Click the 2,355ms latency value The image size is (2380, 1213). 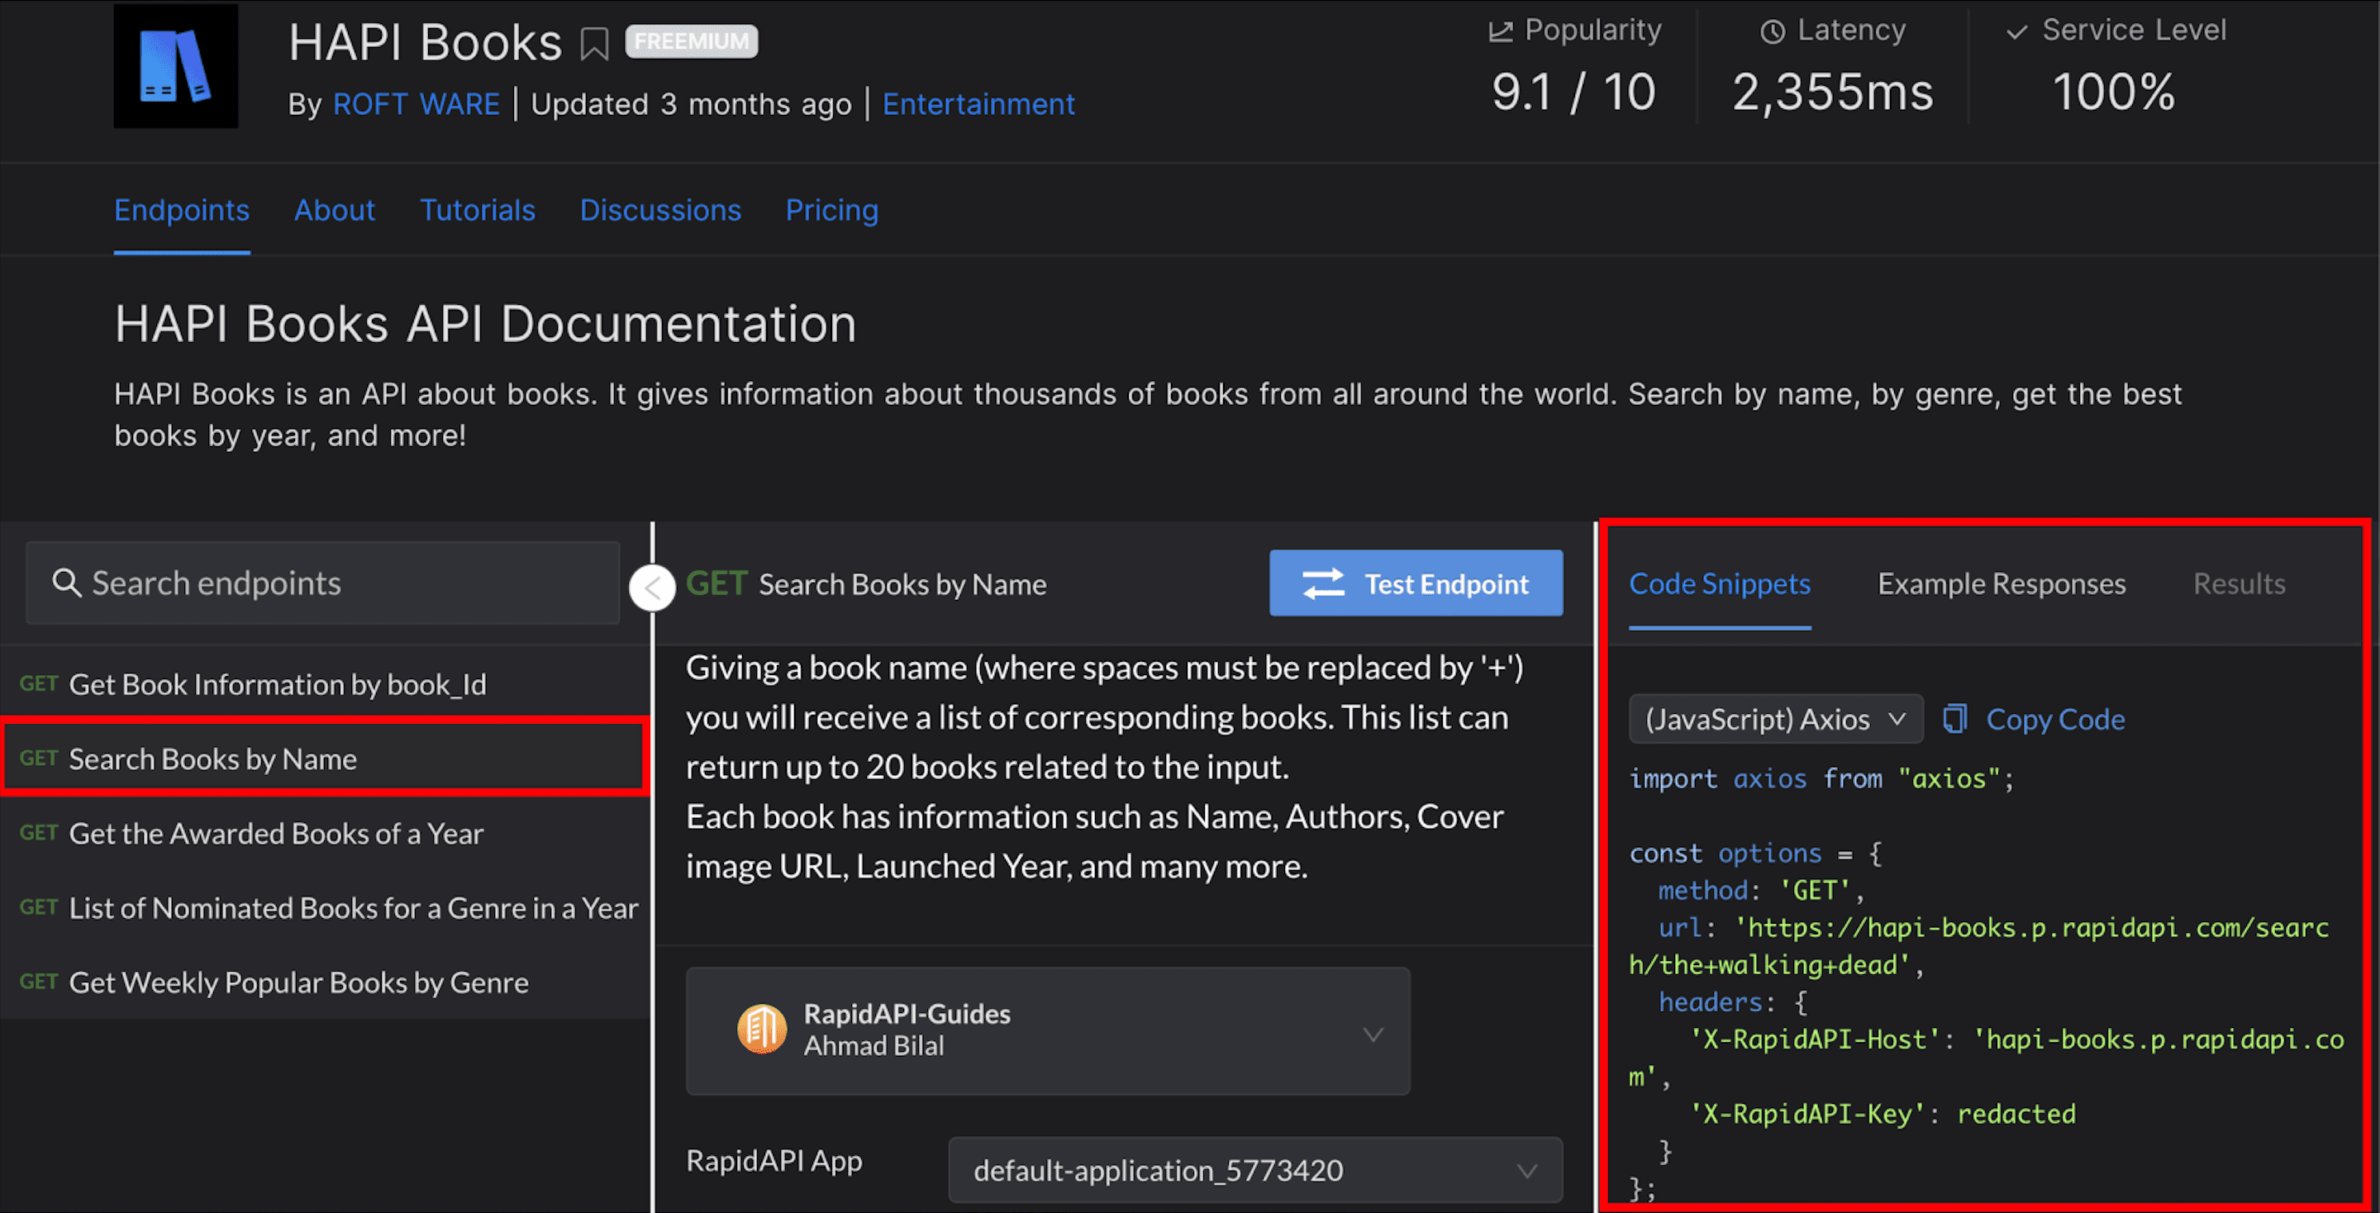click(1833, 93)
